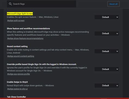
Task: Open Override Single Sign On dropdown
Action: coord(107,69)
